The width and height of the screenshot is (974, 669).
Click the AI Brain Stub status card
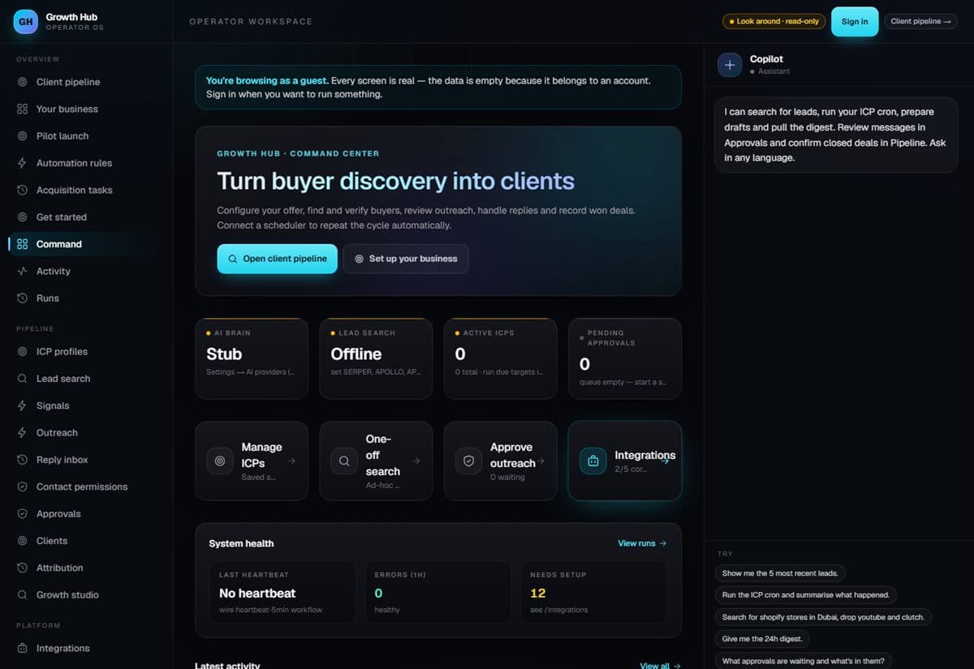coord(252,358)
